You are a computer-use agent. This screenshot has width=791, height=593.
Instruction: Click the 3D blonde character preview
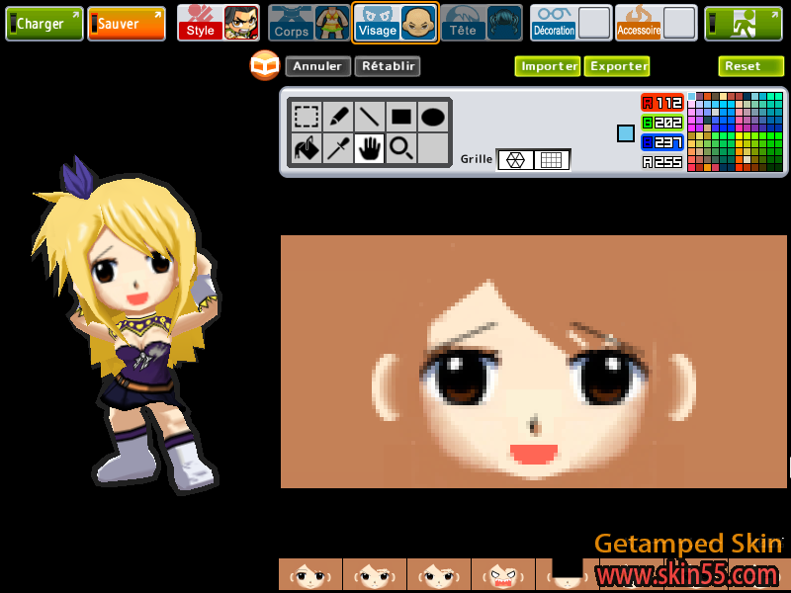pyautogui.click(x=129, y=323)
